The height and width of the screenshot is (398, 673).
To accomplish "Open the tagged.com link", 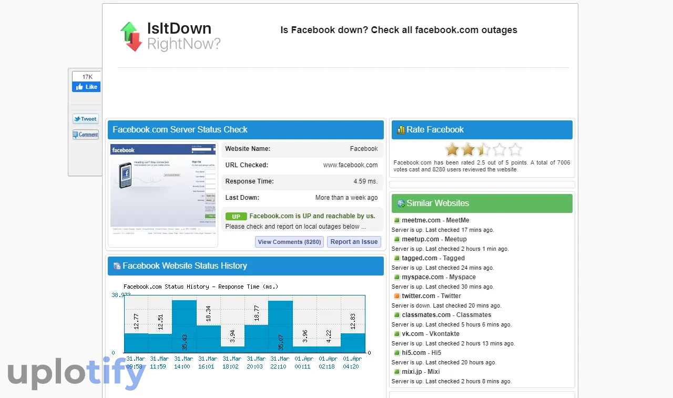I will coord(420,258).
